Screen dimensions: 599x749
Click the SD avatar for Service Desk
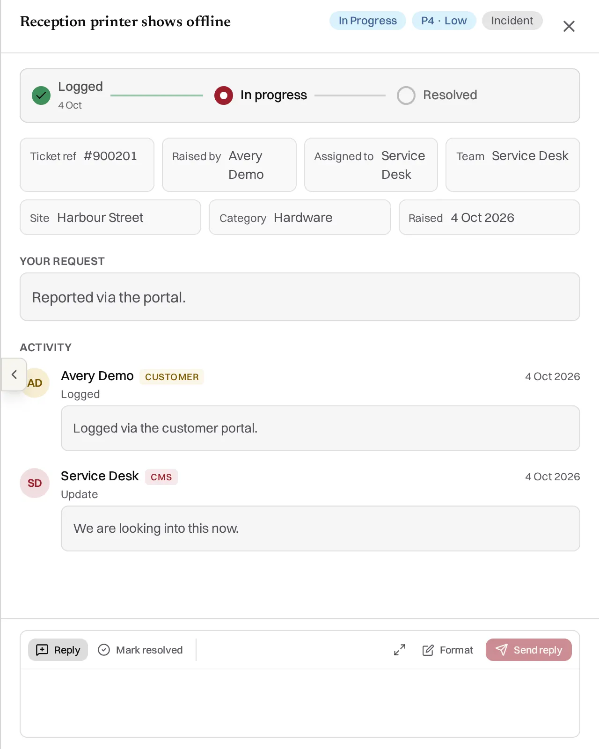(x=35, y=483)
